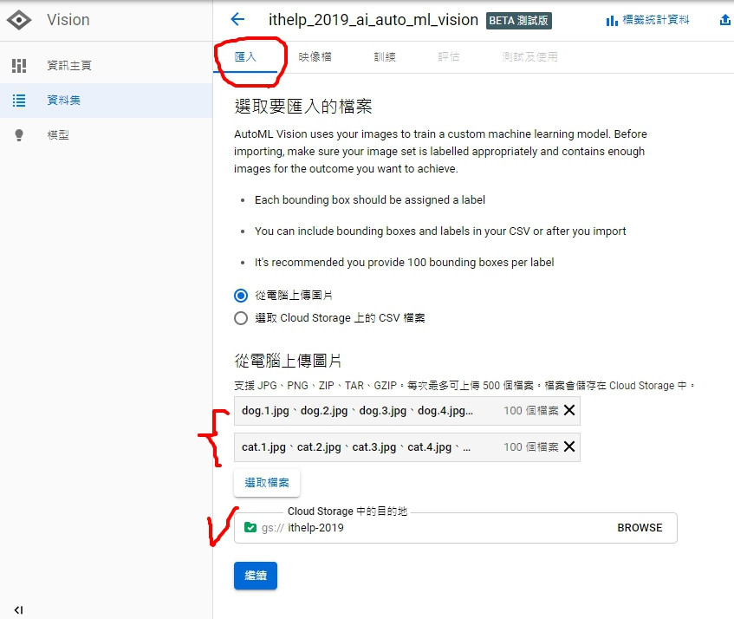Click the cat.1.jpg file list text
The image size is (734, 619).
tap(356, 447)
